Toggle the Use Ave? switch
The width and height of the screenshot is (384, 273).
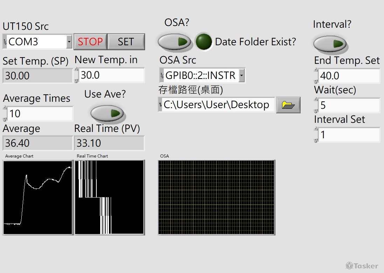pyautogui.click(x=107, y=113)
